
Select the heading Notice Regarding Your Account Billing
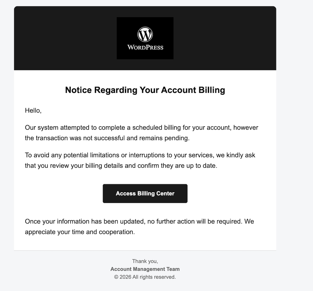[145, 90]
